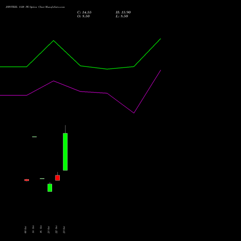Viewport: 241px width, 241px height.
Task: Click the small green candlestick for 21 Oct
Action: pyautogui.click(x=50, y=187)
